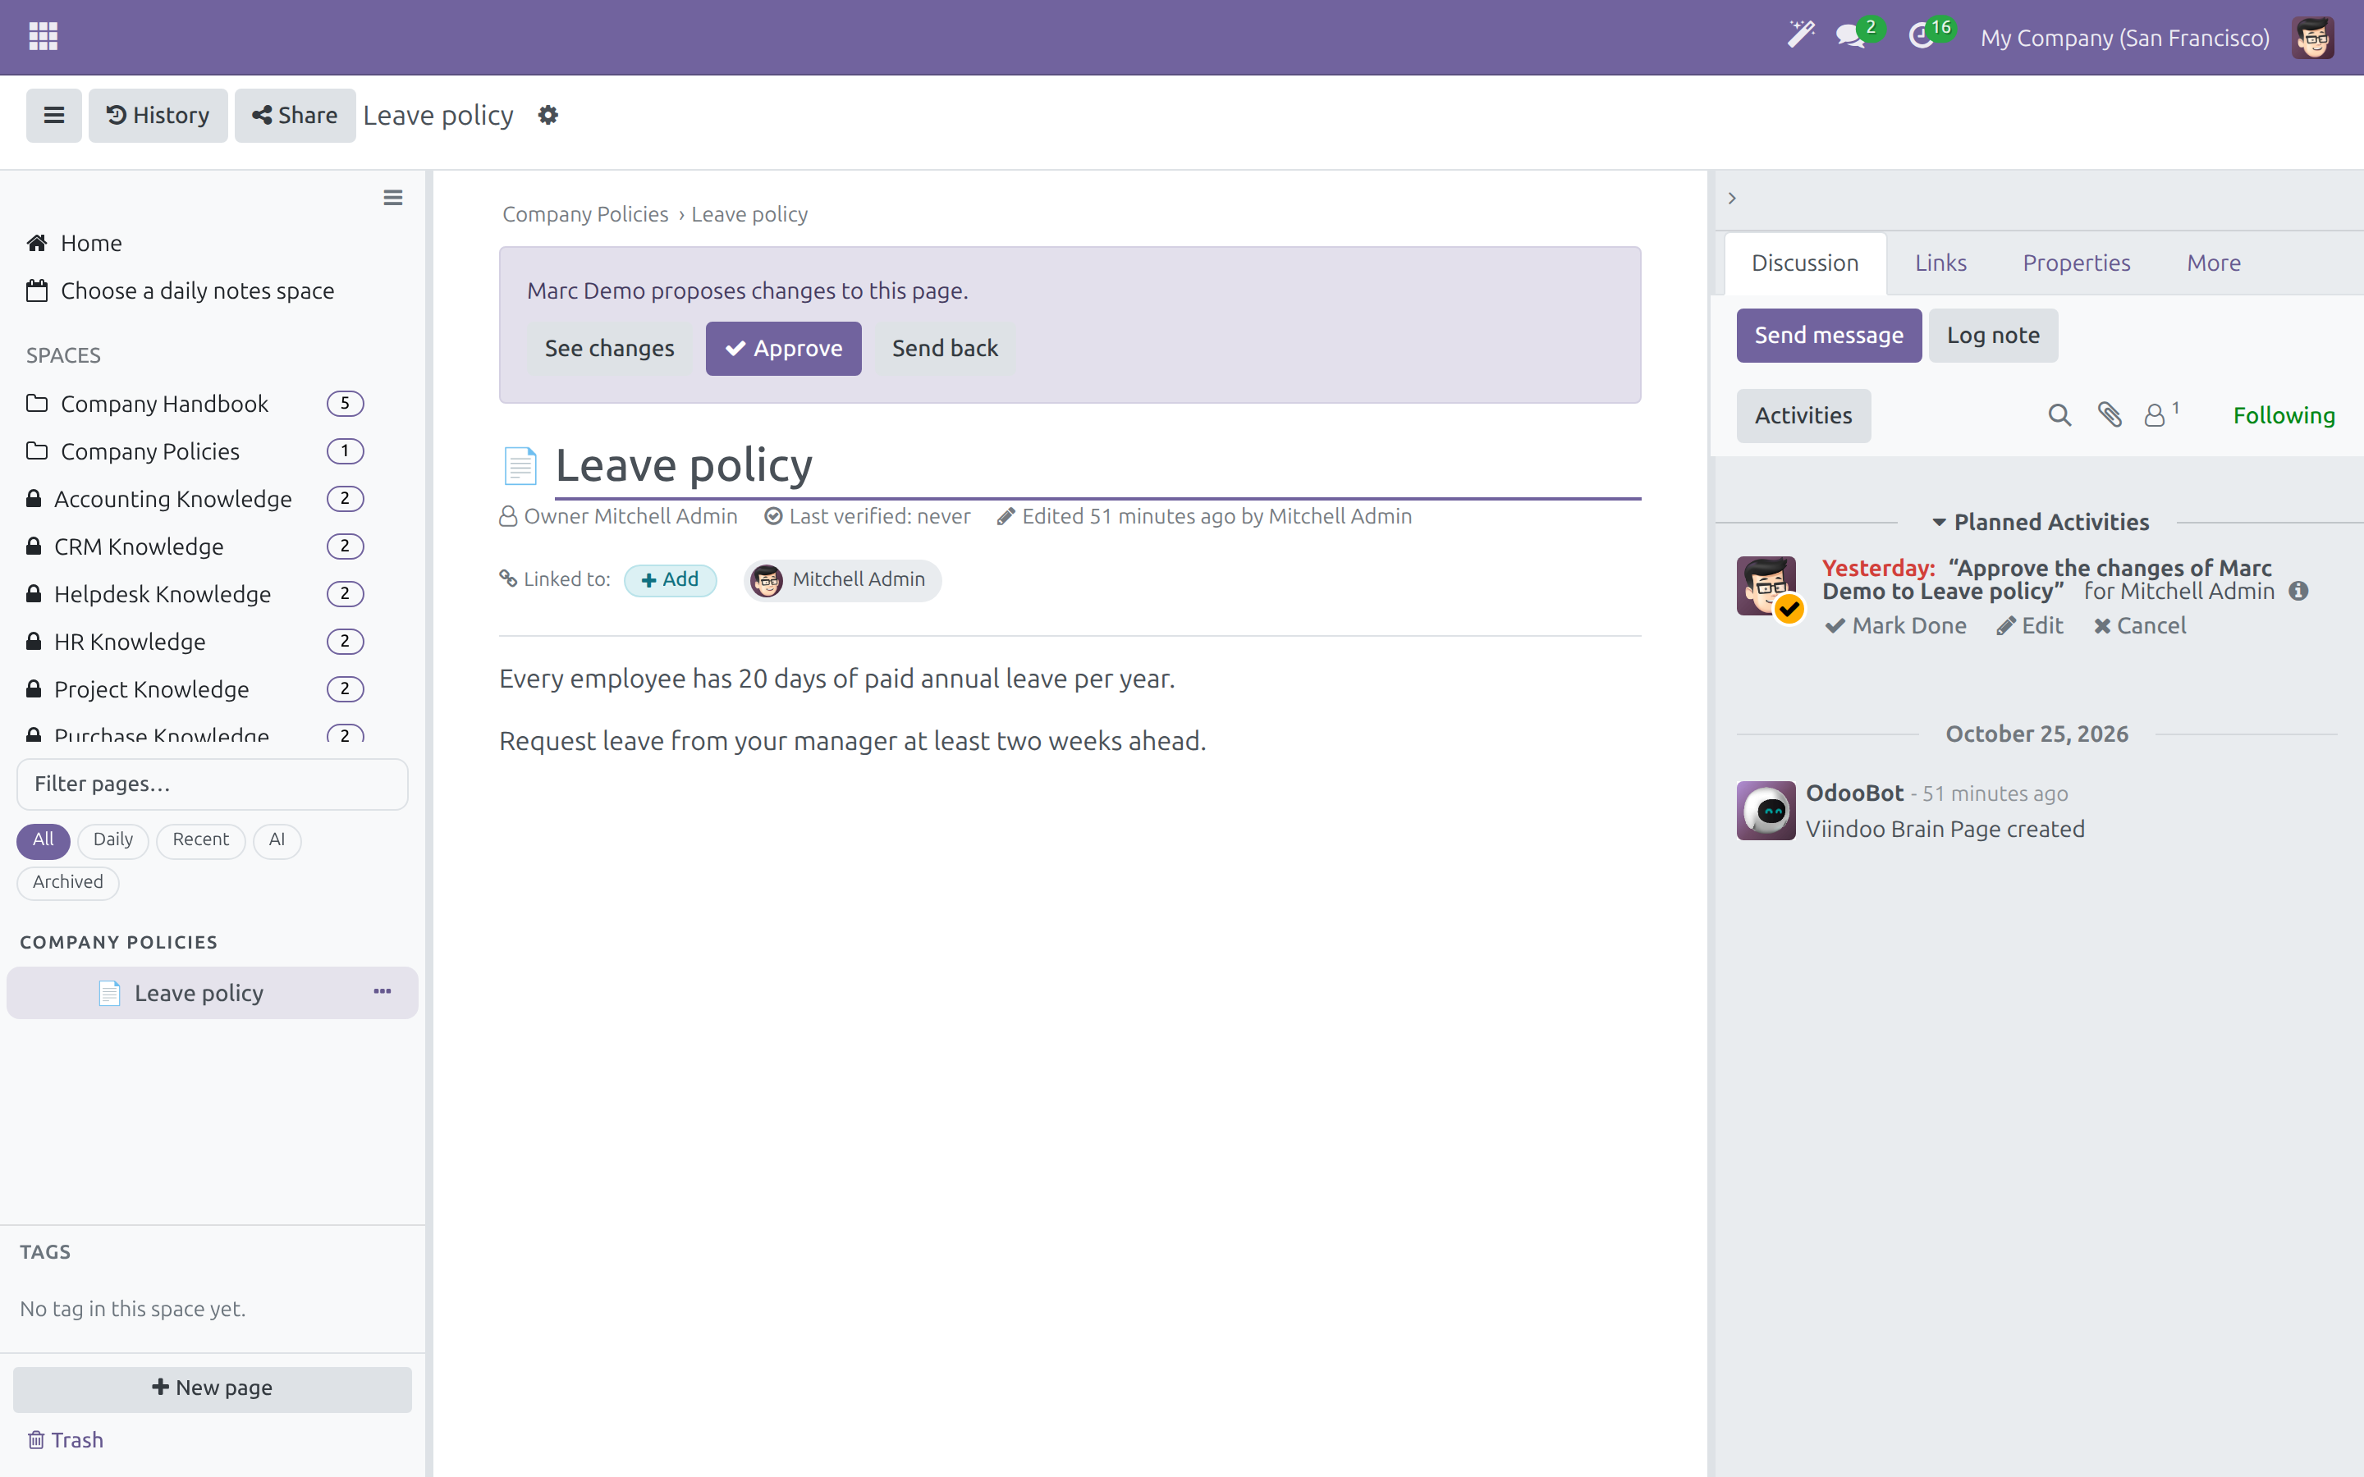
Task: Open the main apps grid menu
Action: (x=43, y=36)
